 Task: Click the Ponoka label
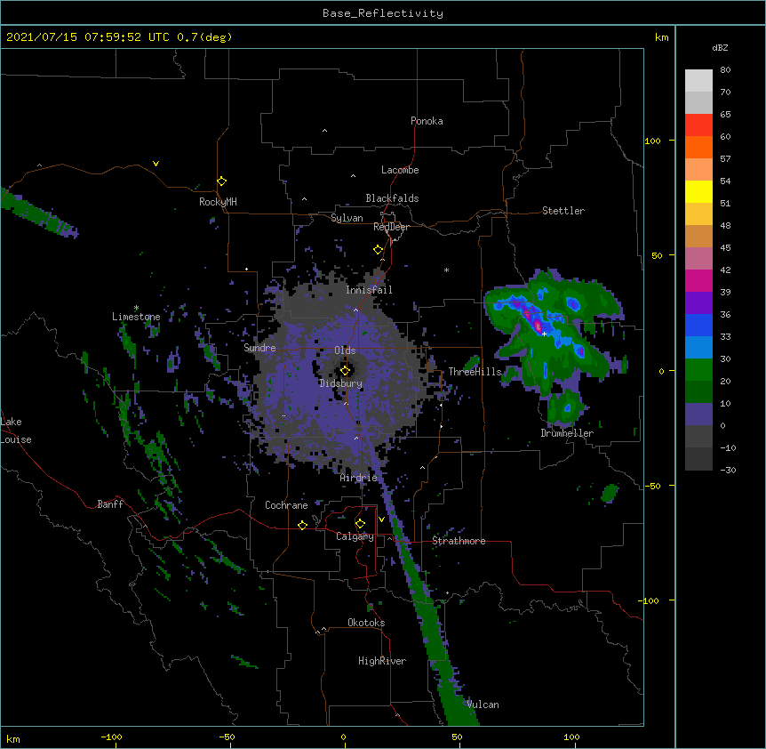[x=427, y=121]
